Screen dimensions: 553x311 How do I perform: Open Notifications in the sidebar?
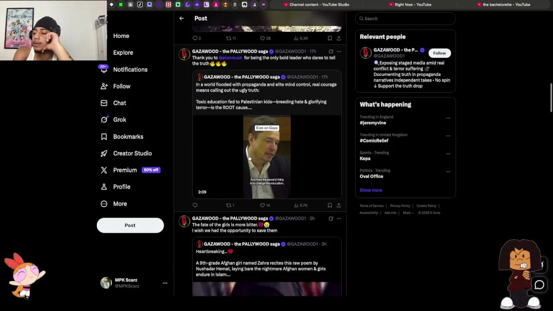(x=130, y=70)
